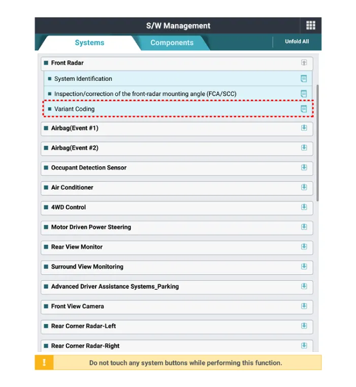
Task: Select the Systems tab
Action: pyautogui.click(x=89, y=43)
